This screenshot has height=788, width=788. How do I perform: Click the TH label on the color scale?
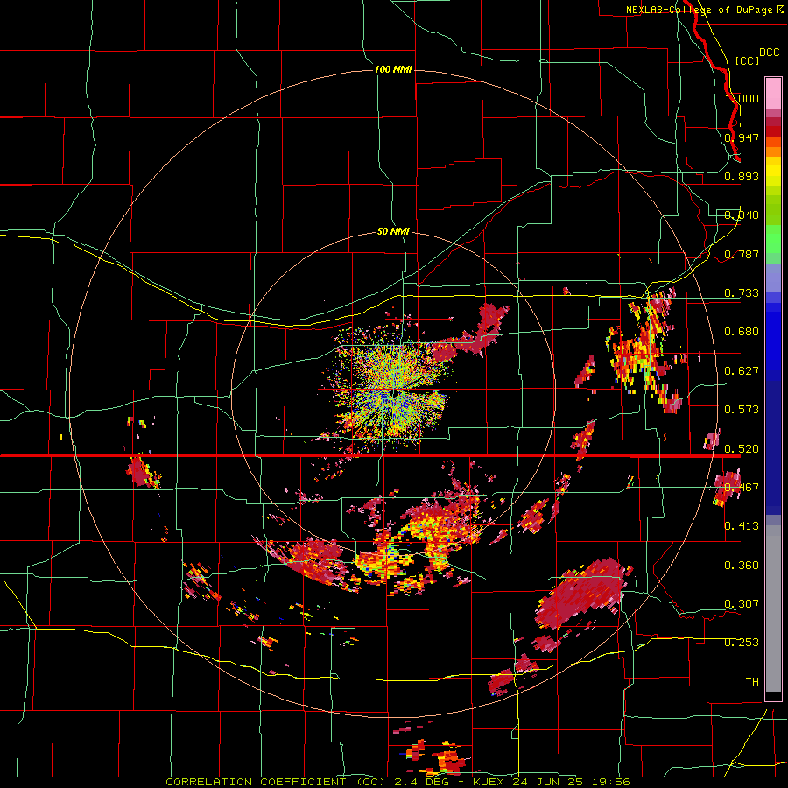[x=752, y=682]
